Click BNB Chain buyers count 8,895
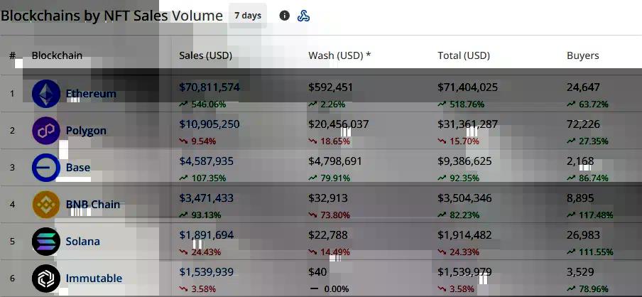Screen dimensions: 642x297 tap(580, 198)
